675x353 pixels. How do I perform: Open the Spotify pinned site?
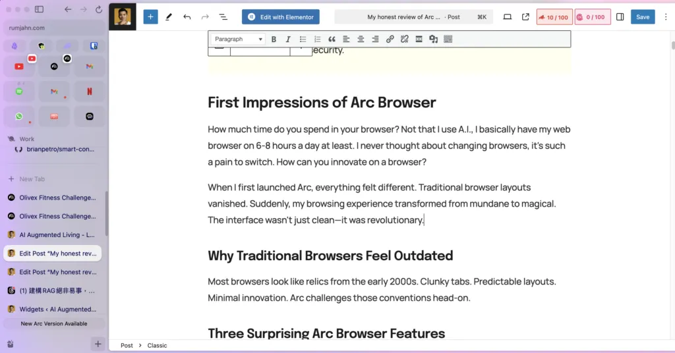click(19, 92)
